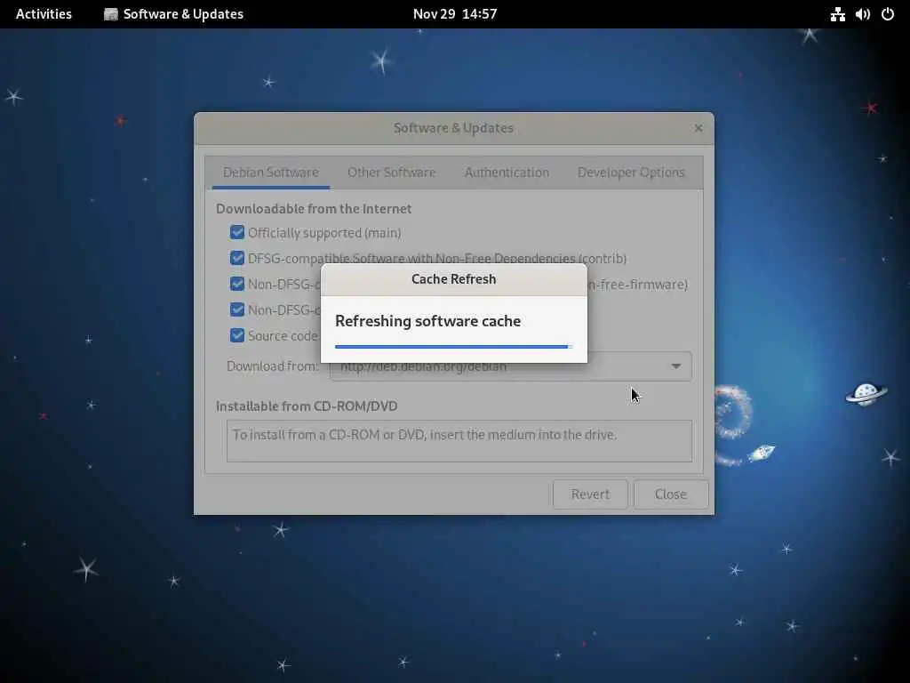Click the Revert button

590,494
